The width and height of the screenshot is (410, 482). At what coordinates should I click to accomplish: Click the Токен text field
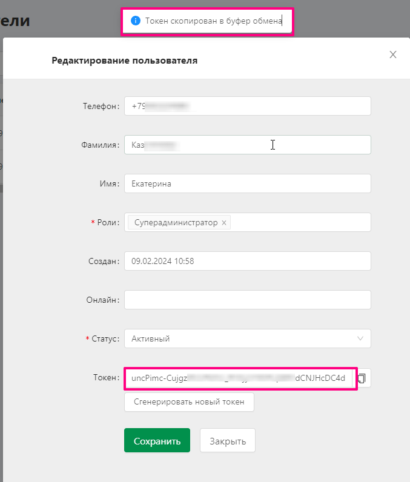pos(239,378)
